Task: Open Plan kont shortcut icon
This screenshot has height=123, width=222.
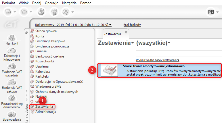Action: [12, 38]
